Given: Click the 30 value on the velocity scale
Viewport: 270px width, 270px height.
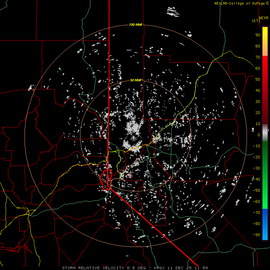Looking at the screenshot, I should point(258,102).
